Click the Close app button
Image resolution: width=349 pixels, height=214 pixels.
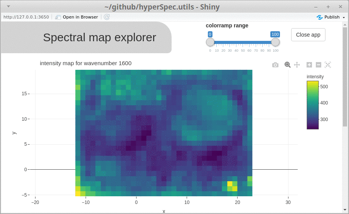[308, 35]
